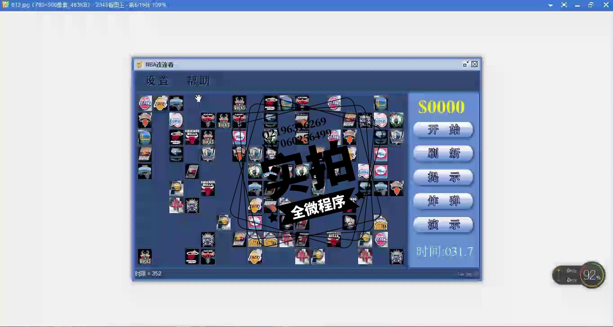Viewport: 613px width, 327px height.
Task: Select the Rockets tile beside the Kings tile
Action: coord(176,205)
